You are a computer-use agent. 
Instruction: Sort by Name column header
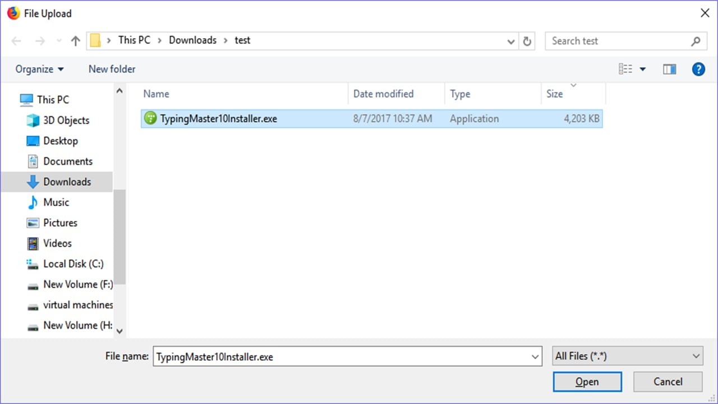[244, 94]
